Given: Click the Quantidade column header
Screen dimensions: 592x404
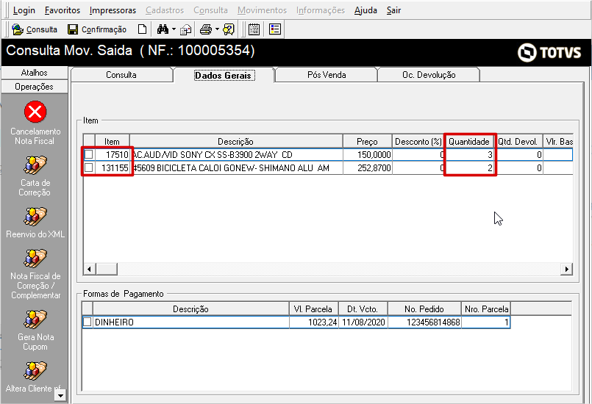Looking at the screenshot, I should point(469,142).
